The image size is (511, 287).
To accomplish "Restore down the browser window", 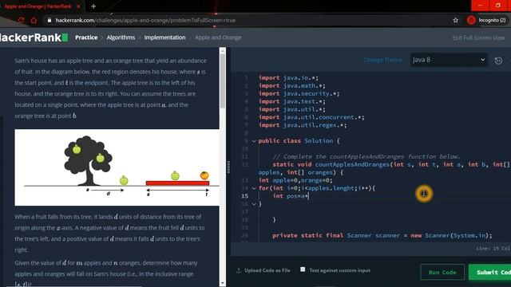I will tap(498, 6).
